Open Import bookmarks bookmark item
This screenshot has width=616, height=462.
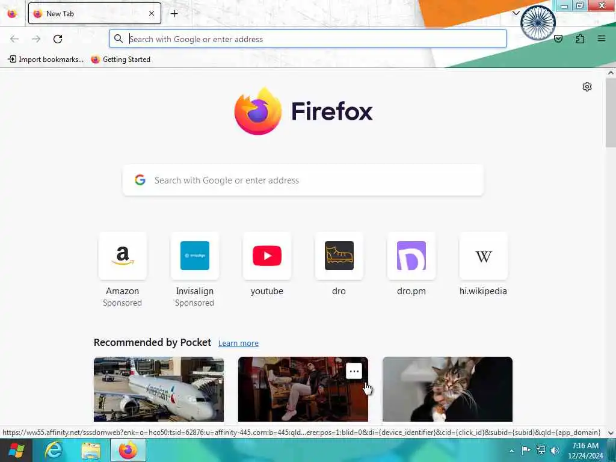pos(46,60)
